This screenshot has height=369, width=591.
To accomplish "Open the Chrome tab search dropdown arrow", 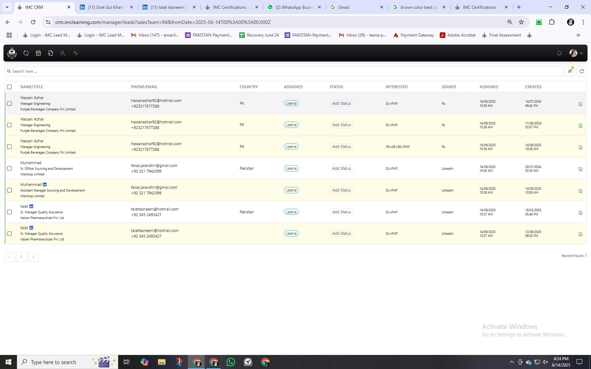I will coord(7,7).
